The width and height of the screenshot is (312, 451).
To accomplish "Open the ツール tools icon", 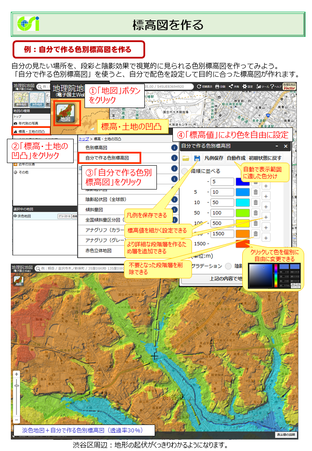I will pos(259,86).
